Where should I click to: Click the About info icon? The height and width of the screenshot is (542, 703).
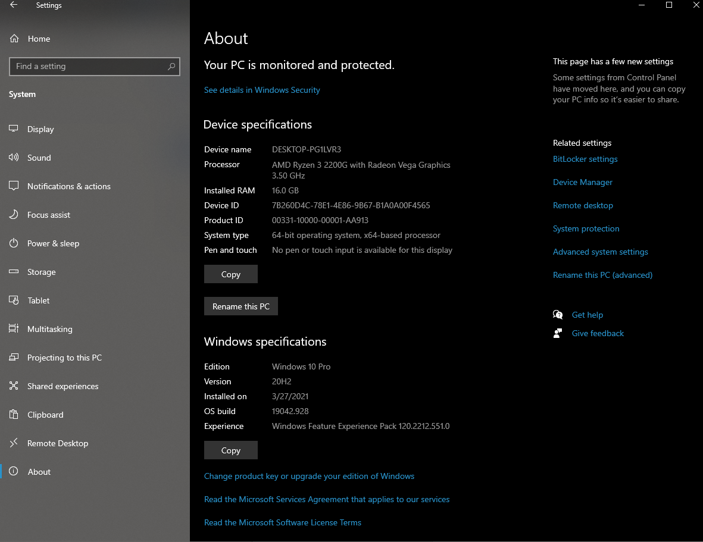coord(14,471)
